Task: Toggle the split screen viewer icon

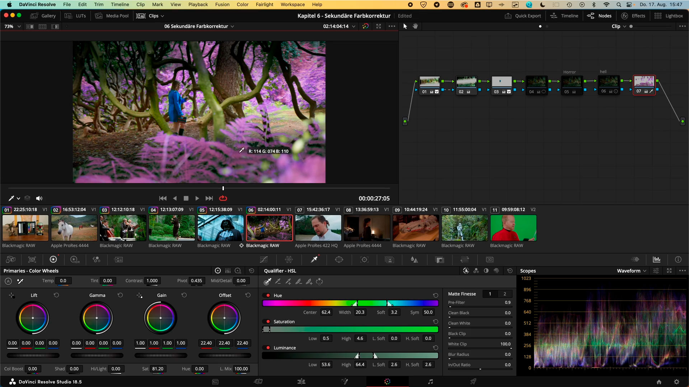Action: [x=42, y=27]
